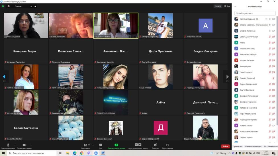Stop recording from the bottom toolbar
Screen dimensions: 278x156
(x=140, y=145)
